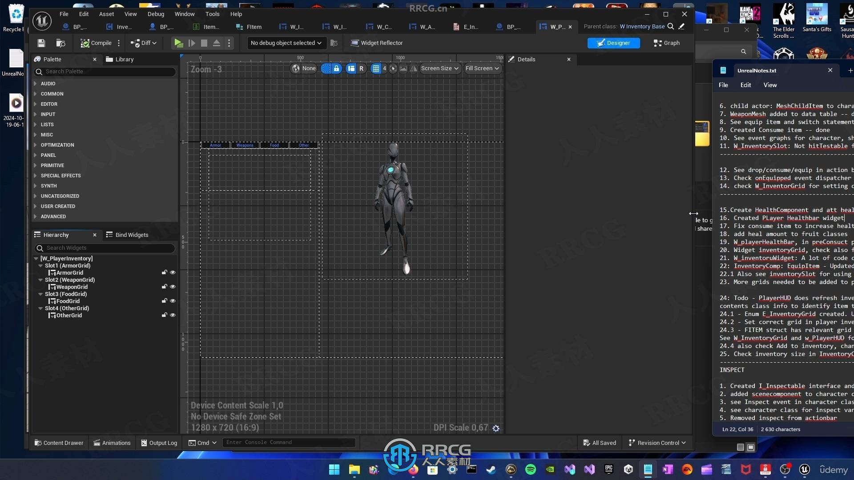Click the Stop simulation icon

click(204, 43)
